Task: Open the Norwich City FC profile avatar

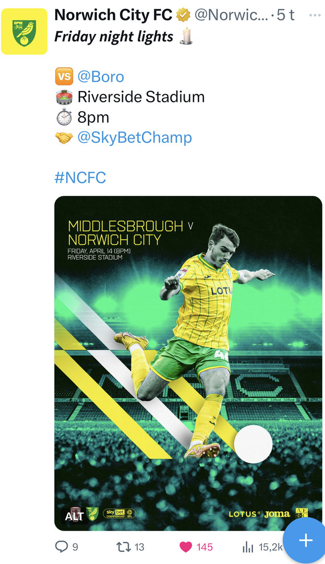Action: click(24, 31)
